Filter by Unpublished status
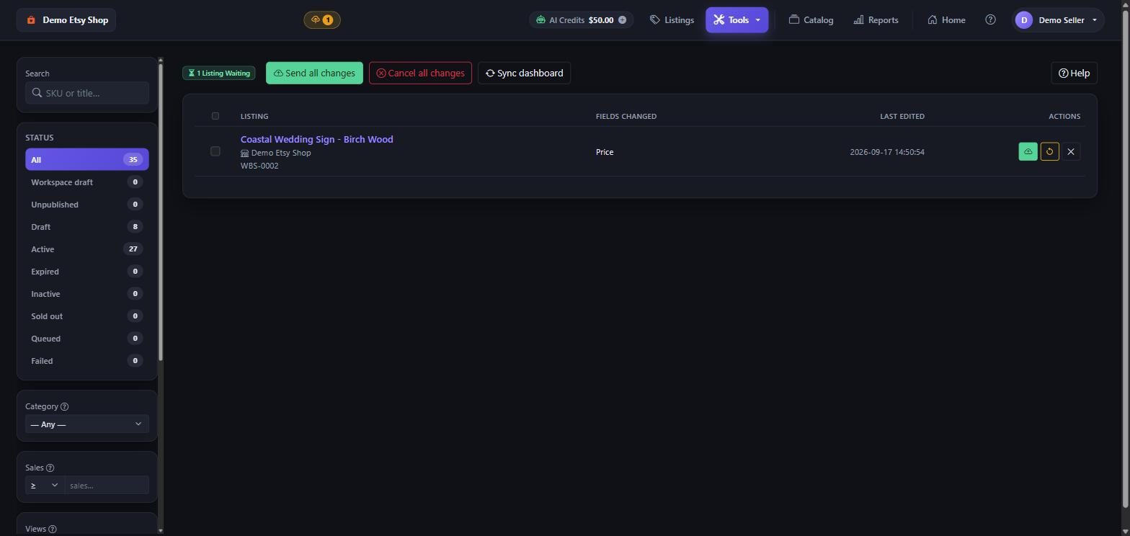 (x=87, y=205)
